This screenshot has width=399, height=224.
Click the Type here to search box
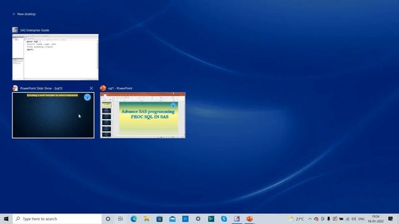click(x=57, y=218)
